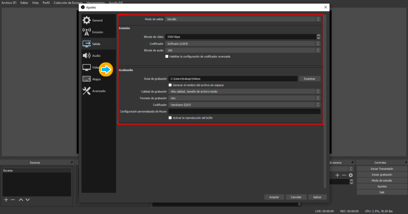Enable advanced encoder configuration checkbox
Viewport: 408px width, 214px height.
[x=167, y=57]
